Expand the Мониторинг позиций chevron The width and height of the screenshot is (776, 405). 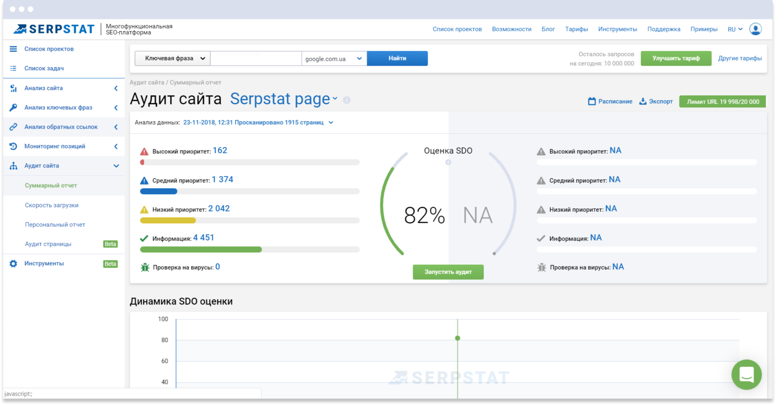[116, 146]
